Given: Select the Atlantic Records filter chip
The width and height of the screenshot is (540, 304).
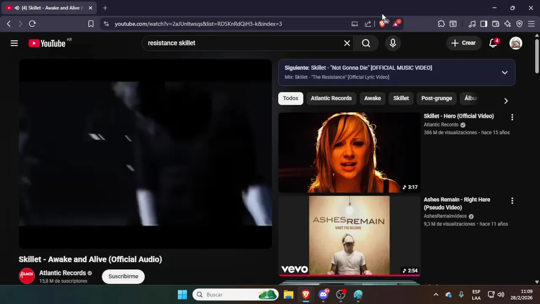Looking at the screenshot, I should click(331, 98).
